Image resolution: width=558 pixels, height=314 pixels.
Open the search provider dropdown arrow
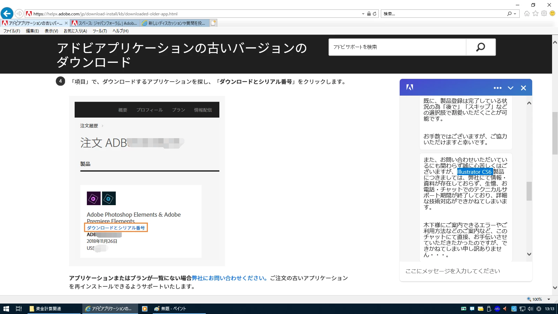[515, 14]
